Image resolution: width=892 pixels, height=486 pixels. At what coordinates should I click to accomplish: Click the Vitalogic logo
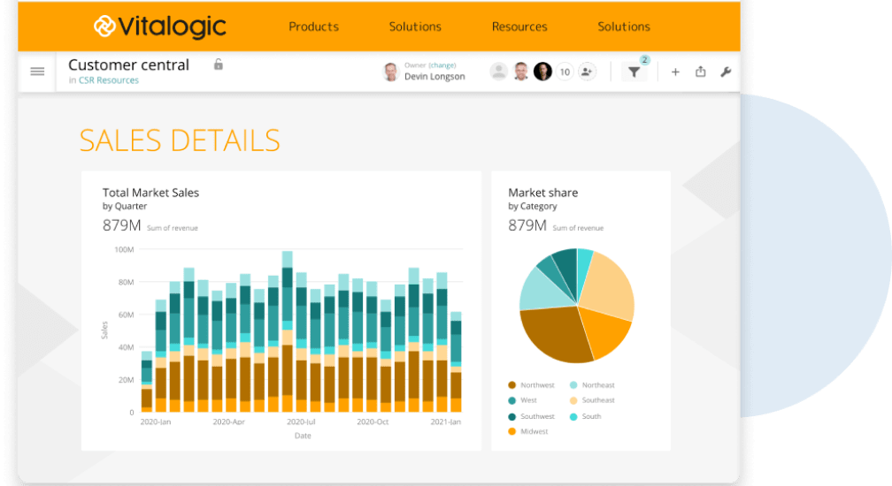[x=160, y=27]
